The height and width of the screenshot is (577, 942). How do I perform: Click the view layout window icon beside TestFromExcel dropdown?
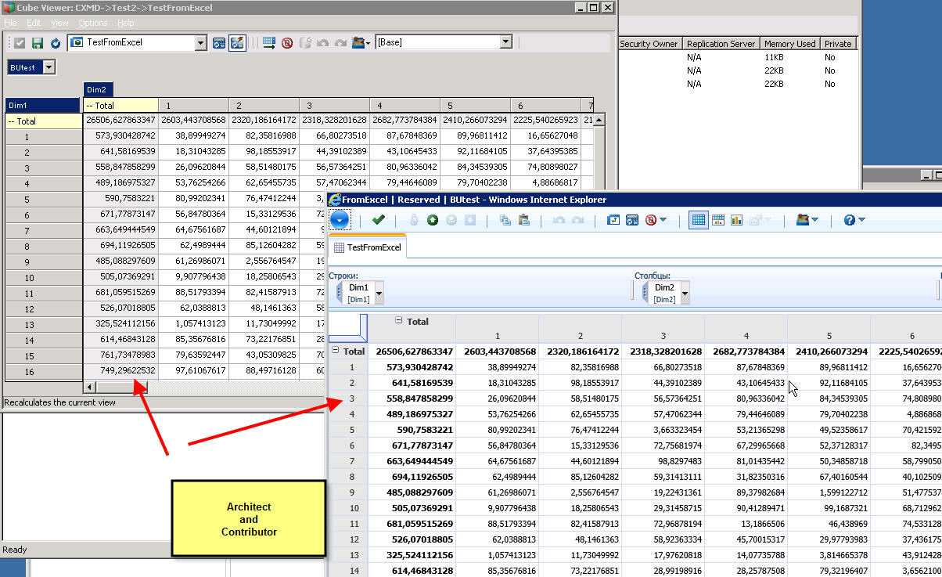219,42
